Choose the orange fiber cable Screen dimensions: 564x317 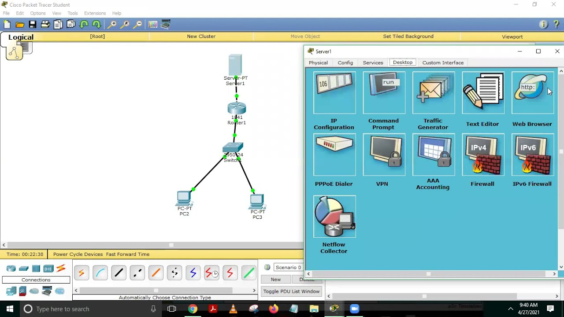point(156,273)
